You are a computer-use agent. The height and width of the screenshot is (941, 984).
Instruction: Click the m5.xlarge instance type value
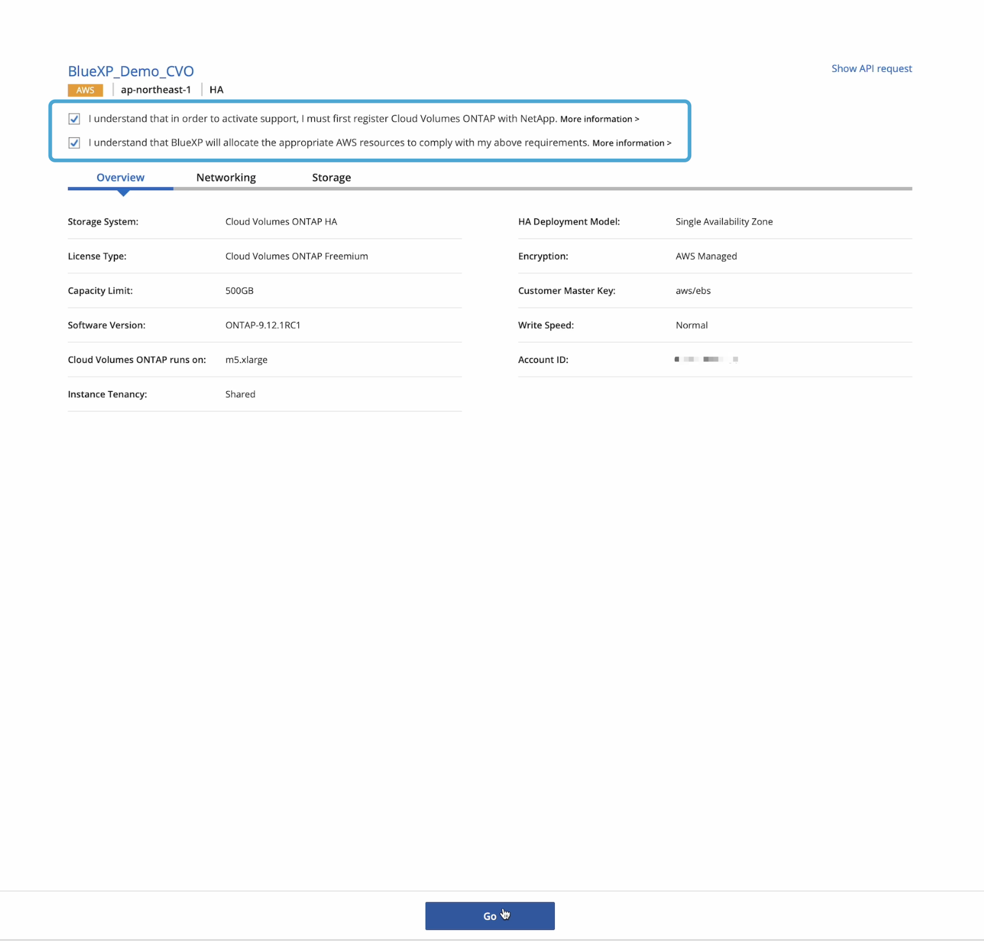[x=246, y=360]
